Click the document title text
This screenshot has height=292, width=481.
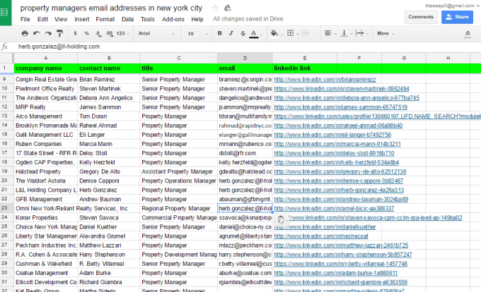coord(111,8)
